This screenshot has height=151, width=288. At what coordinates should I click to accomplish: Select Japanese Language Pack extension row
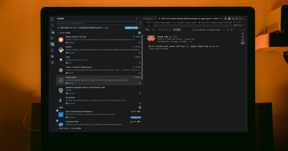99,90
